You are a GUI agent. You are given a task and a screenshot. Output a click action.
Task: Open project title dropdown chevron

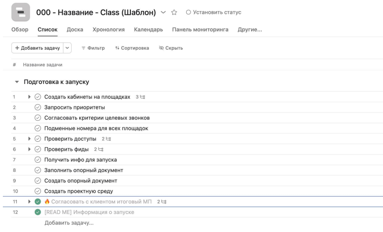tap(163, 12)
